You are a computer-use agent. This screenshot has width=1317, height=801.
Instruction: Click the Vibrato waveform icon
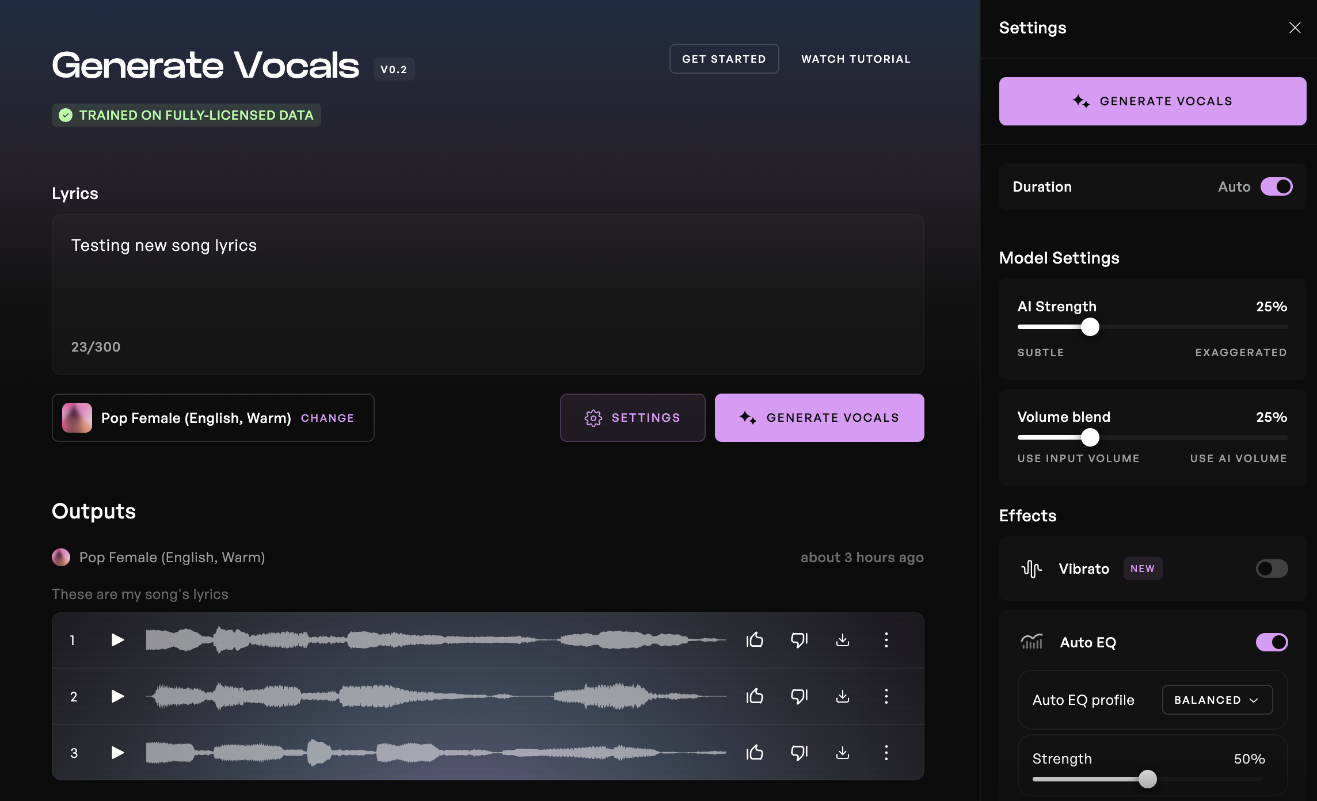coord(1031,569)
